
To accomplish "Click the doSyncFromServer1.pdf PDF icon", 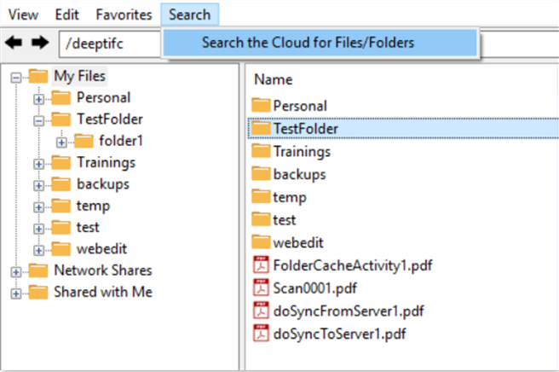I will click(x=261, y=311).
